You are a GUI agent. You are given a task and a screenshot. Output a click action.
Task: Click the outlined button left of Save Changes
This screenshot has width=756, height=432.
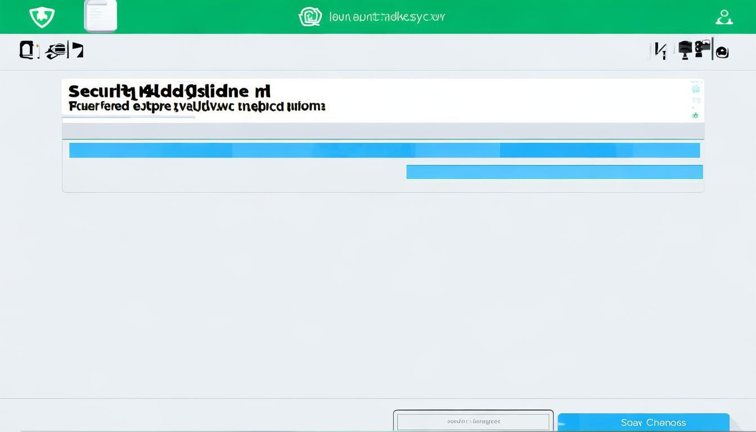click(x=473, y=421)
